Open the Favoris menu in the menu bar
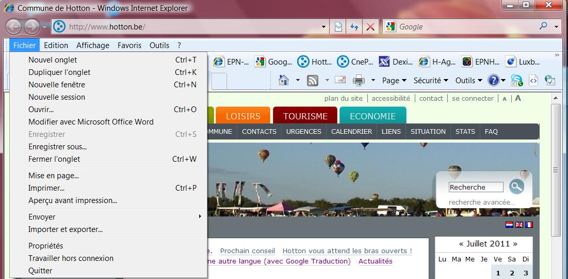This screenshot has width=568, height=279. [129, 45]
